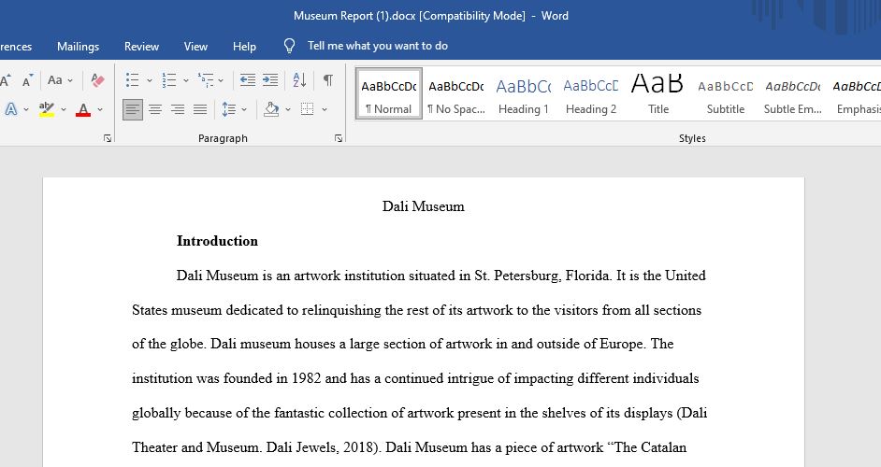The image size is (881, 467).
Task: Apply Text Effects outlined A icon
Action: [x=10, y=109]
